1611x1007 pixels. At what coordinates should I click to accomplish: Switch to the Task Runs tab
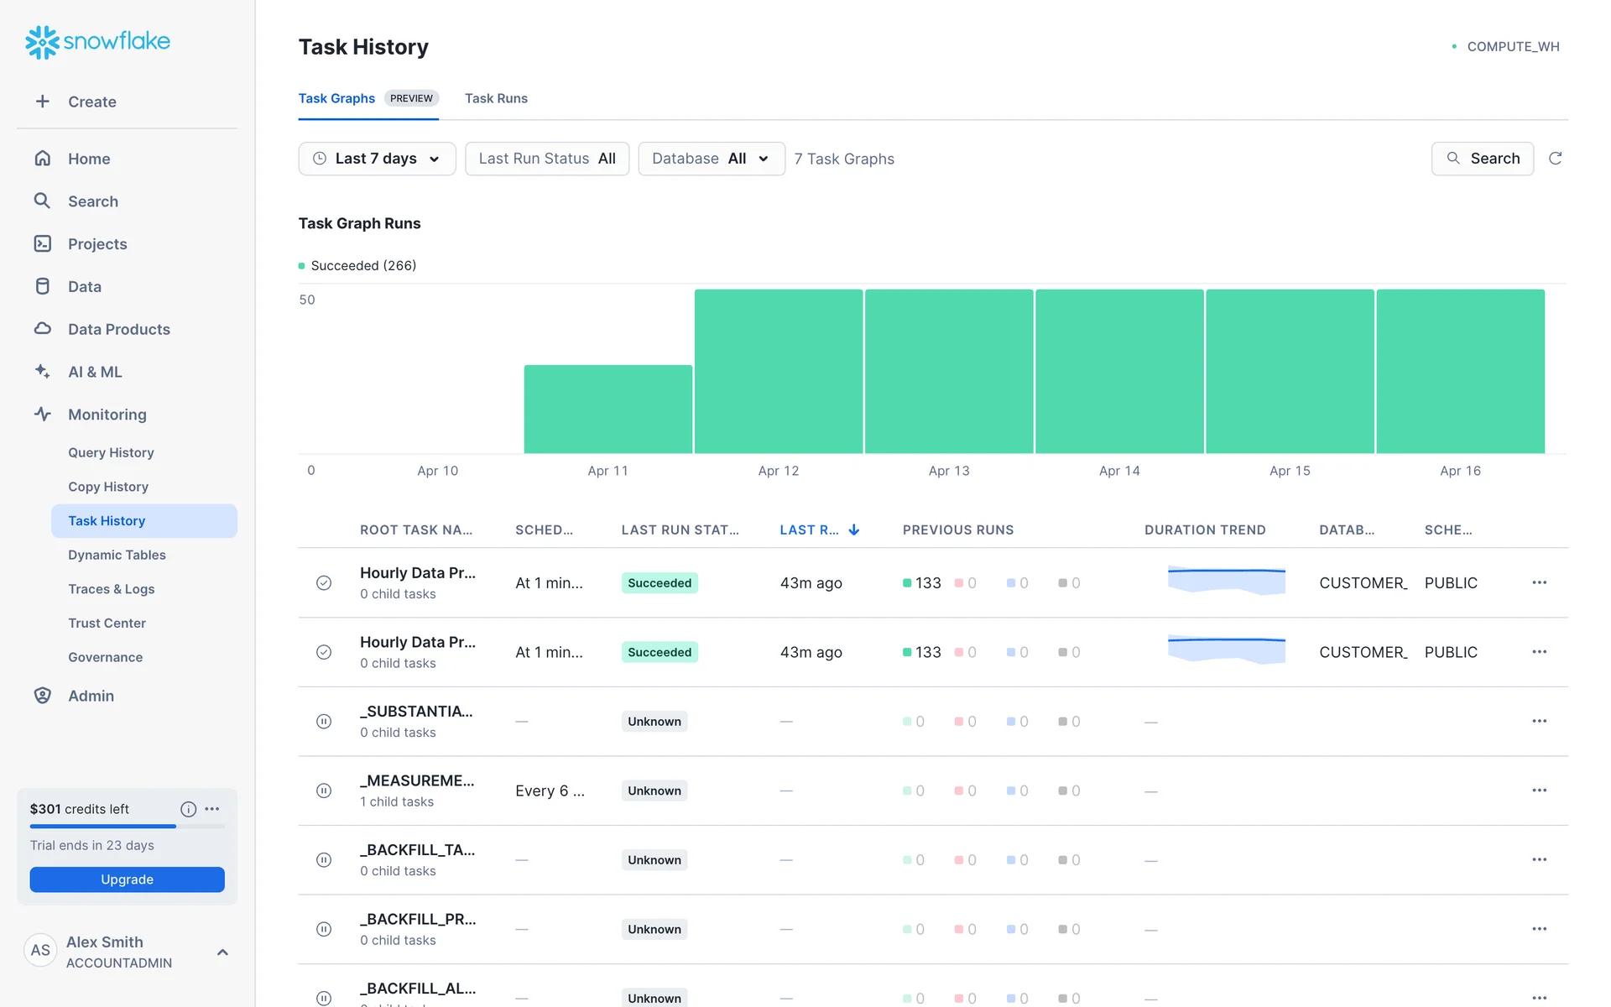(x=496, y=98)
